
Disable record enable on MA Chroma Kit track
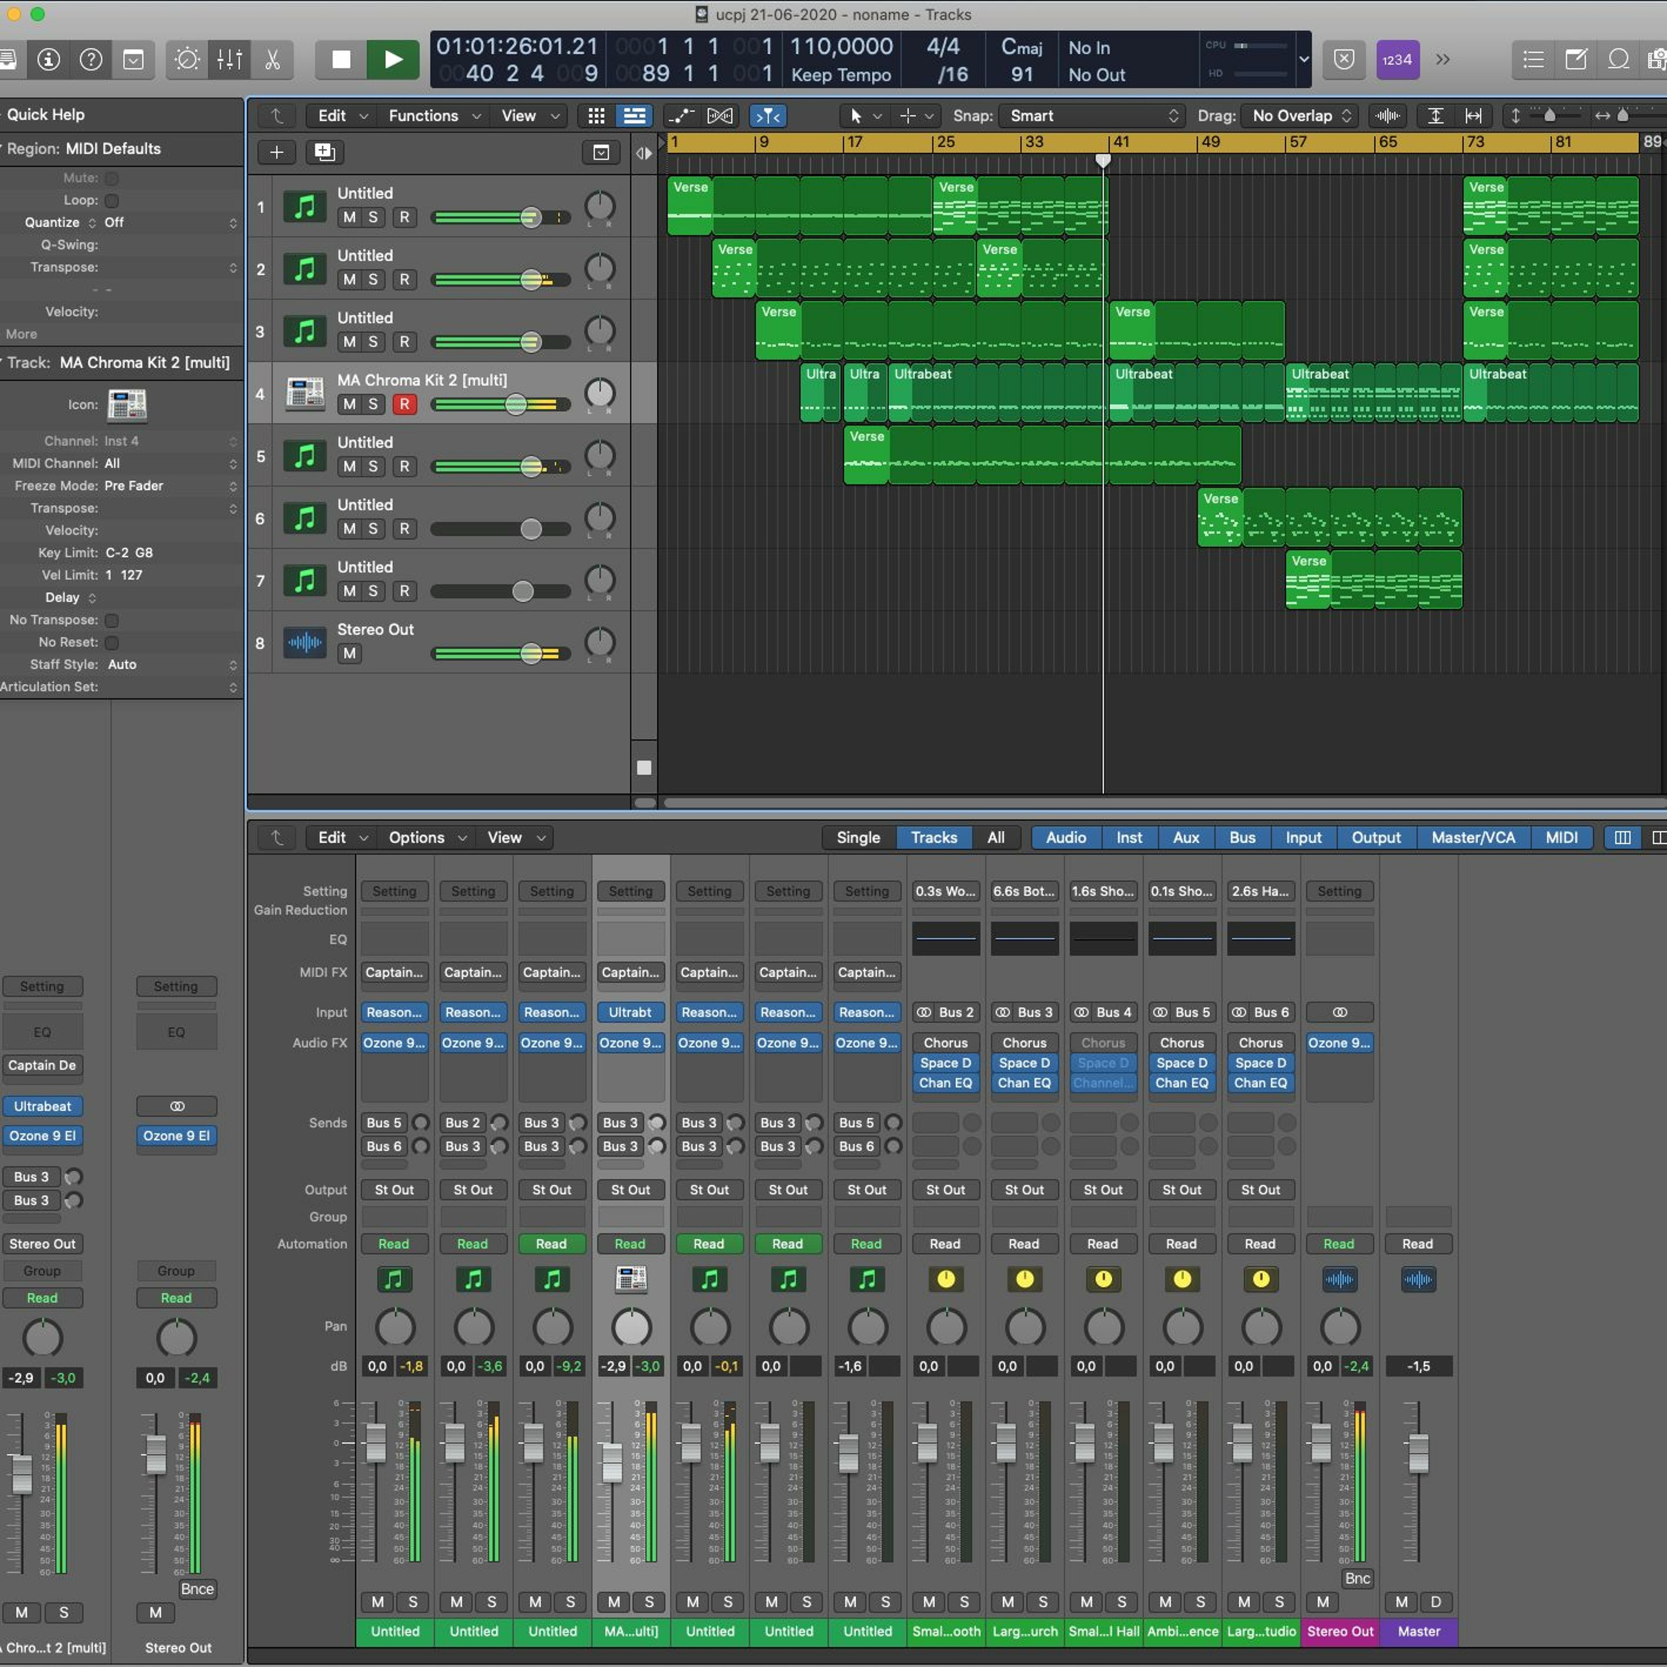[404, 404]
